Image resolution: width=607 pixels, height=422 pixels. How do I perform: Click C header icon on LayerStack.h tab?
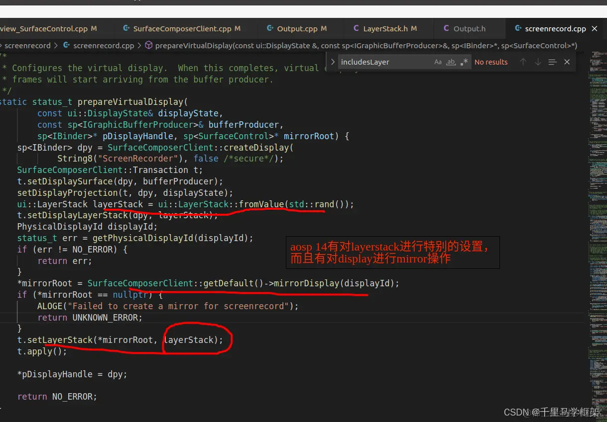coord(356,29)
